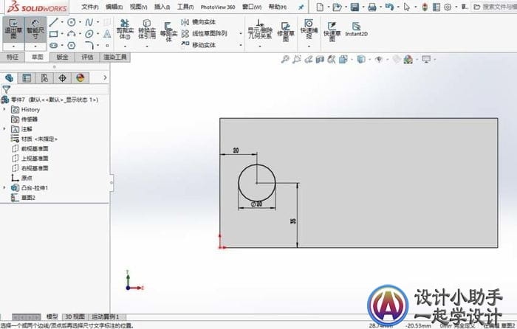Open the Circle tool dropdown arrow
This screenshot has height=329, width=517.
click(80, 22)
